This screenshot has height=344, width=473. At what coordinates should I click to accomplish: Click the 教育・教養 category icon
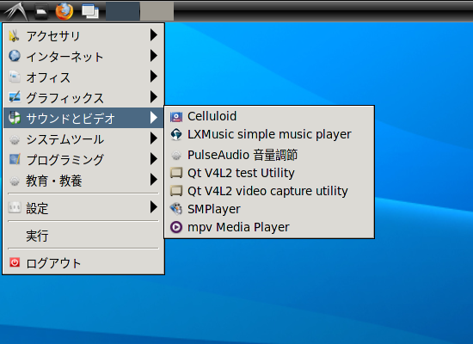[15, 181]
